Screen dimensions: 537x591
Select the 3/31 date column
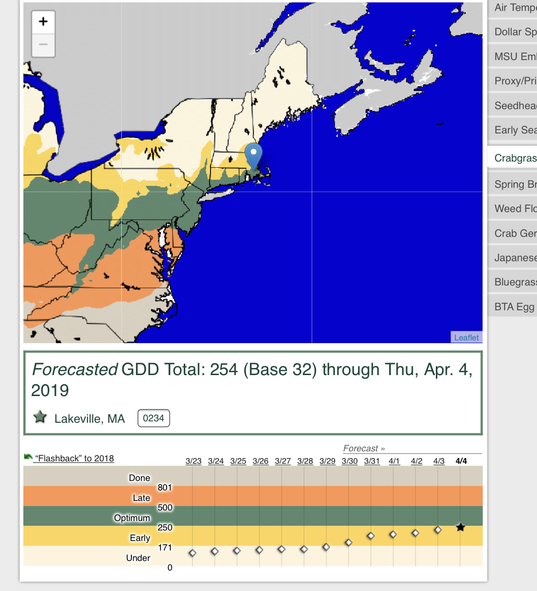(372, 461)
